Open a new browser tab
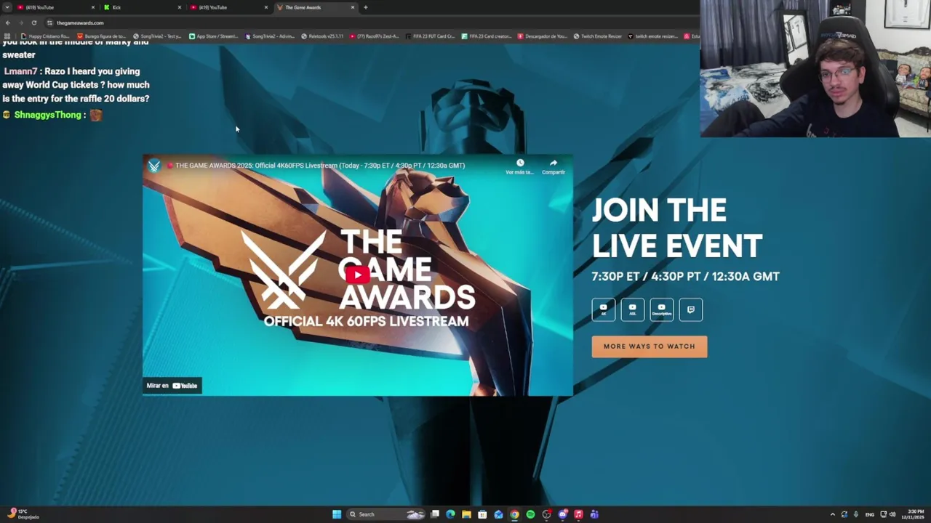931x523 pixels. click(x=365, y=7)
